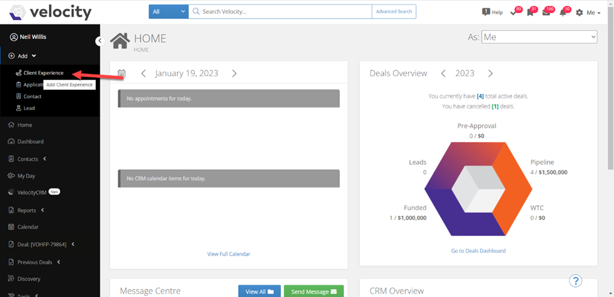Image resolution: width=614 pixels, height=297 pixels.
Task: Click the Send Message button
Action: [x=314, y=291]
